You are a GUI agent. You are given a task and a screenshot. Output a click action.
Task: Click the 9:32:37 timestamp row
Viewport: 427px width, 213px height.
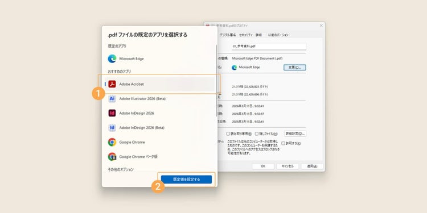click(248, 114)
